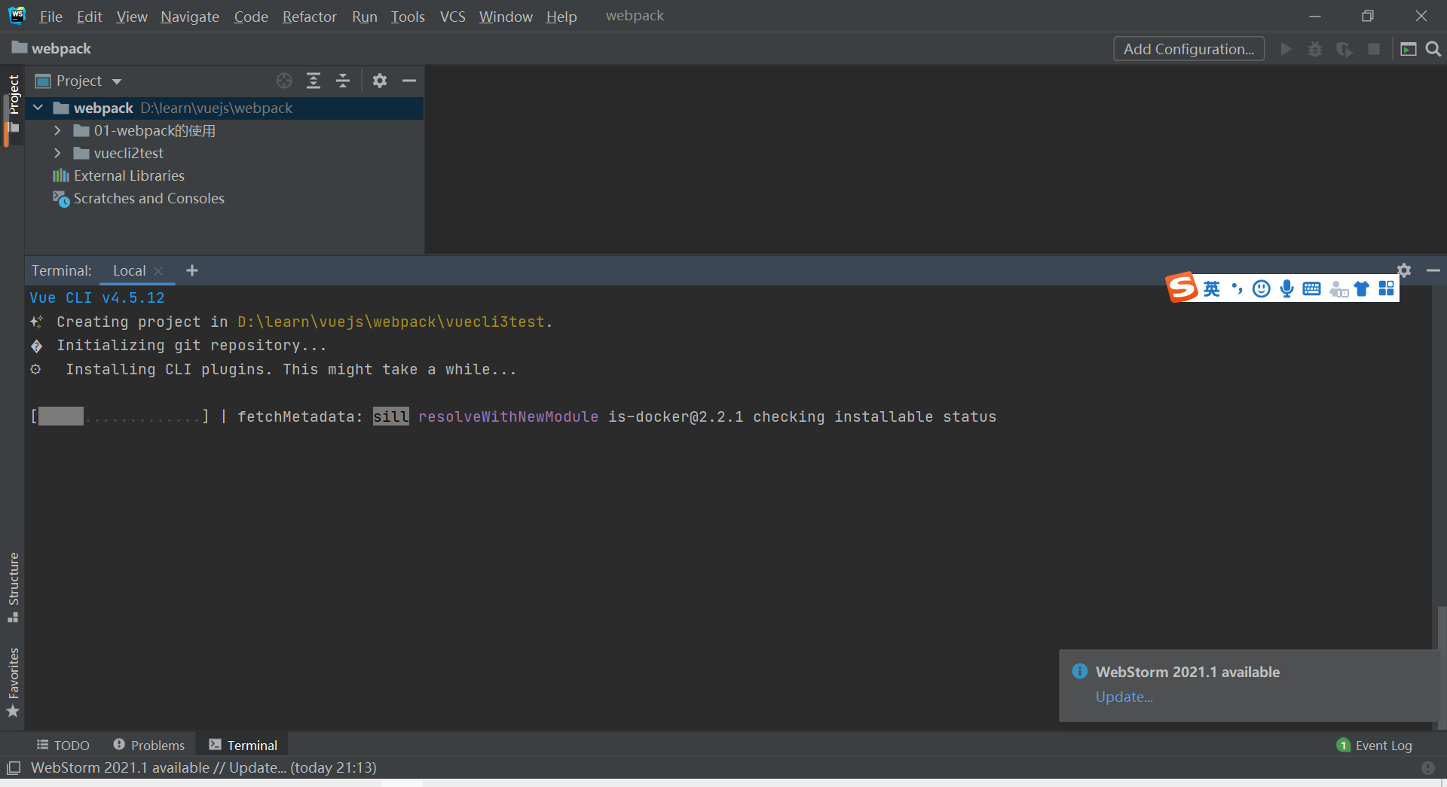Screen dimensions: 1447x787
Task: Open the Edit menu
Action: coord(89,17)
